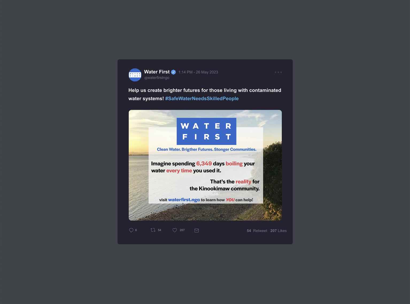Viewport: 410px width, 304px height.
Task: Open the three-dot more options menu
Action: pos(278,72)
